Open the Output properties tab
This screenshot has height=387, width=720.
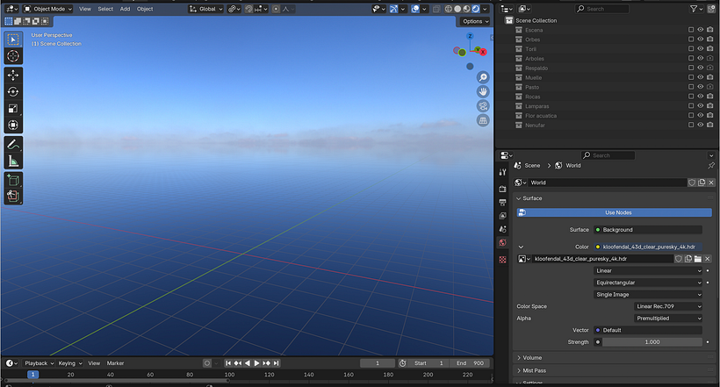pyautogui.click(x=502, y=202)
